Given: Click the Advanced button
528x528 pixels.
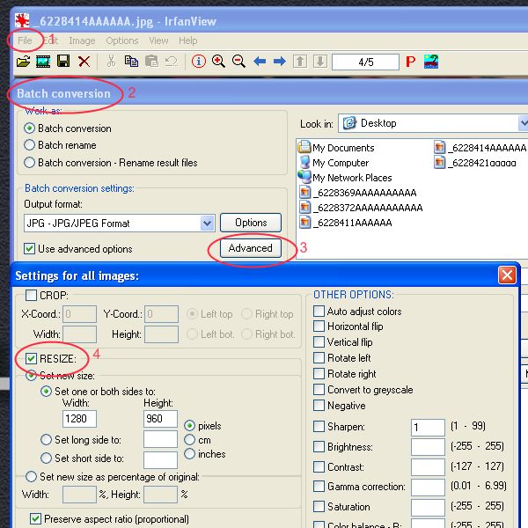Looking at the screenshot, I should click(x=251, y=248).
